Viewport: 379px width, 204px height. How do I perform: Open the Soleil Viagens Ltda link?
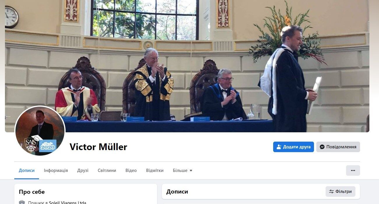point(68,203)
